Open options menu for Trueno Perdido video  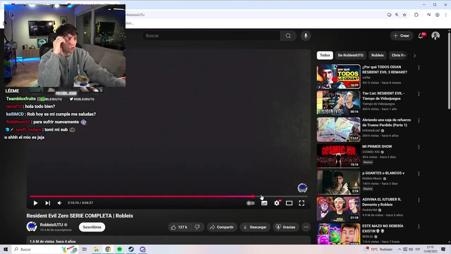pyautogui.click(x=419, y=120)
